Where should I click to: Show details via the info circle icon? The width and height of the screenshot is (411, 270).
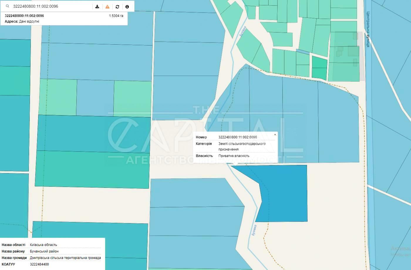[x=127, y=6]
